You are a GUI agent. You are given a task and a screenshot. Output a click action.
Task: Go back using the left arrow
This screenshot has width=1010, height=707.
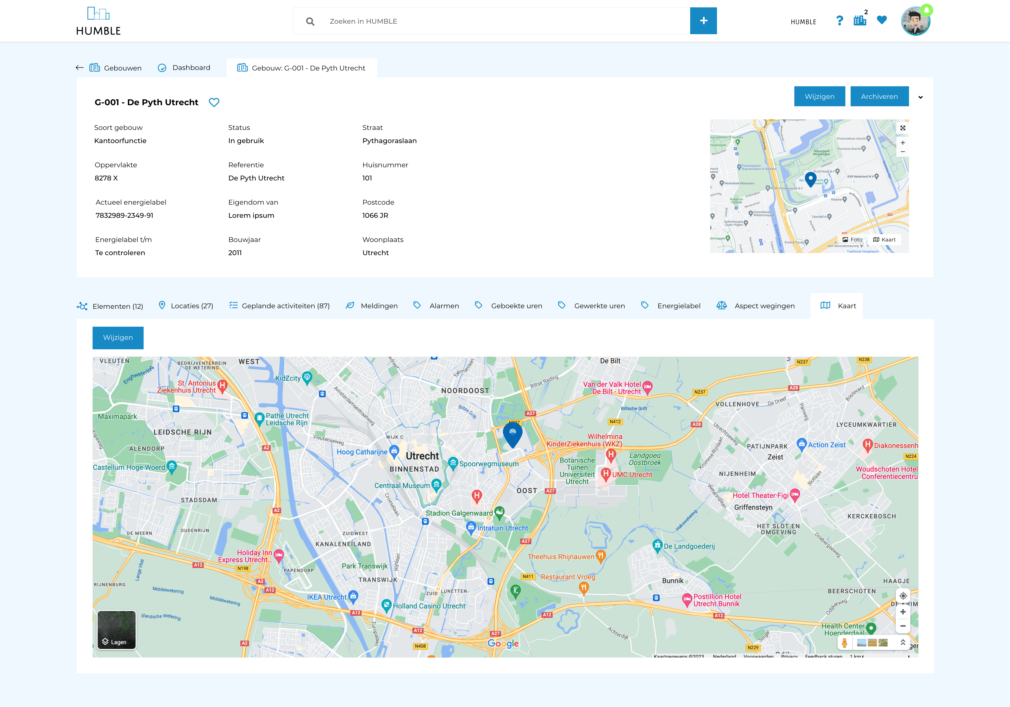point(80,67)
